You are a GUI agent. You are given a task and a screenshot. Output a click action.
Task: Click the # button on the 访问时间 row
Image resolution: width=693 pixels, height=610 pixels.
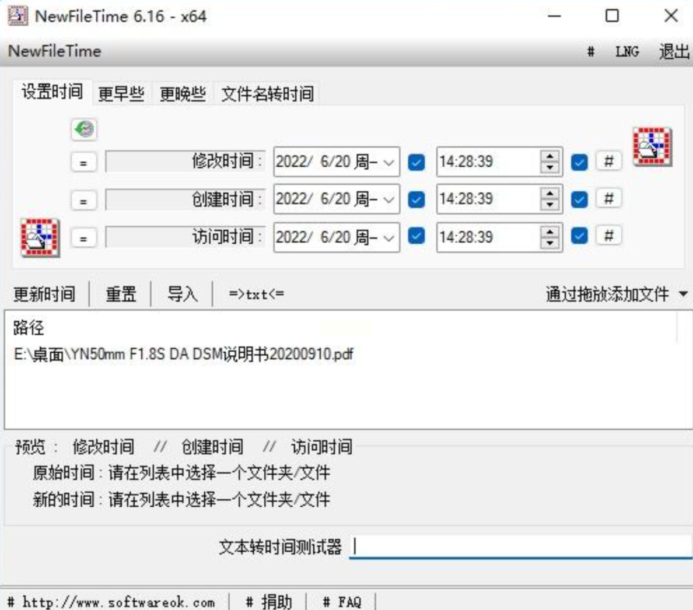[608, 236]
